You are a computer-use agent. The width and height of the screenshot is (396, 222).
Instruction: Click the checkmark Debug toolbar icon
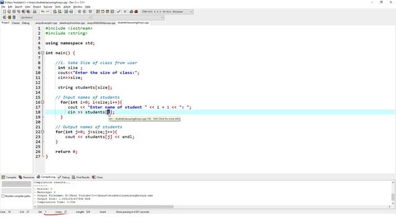pos(118,12)
